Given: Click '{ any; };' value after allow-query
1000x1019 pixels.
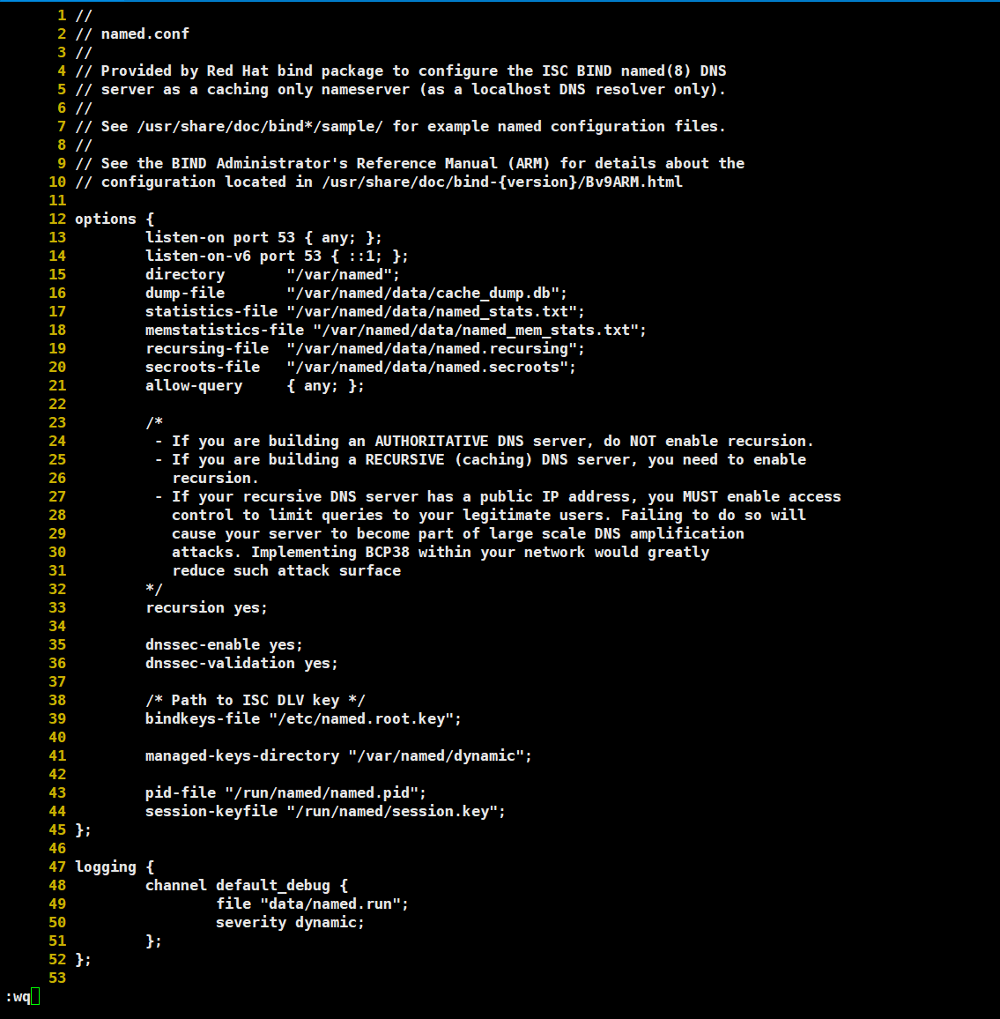Looking at the screenshot, I should (325, 386).
